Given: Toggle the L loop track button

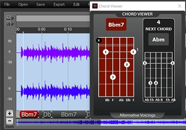Looking at the screenshot, I should 8,24.
